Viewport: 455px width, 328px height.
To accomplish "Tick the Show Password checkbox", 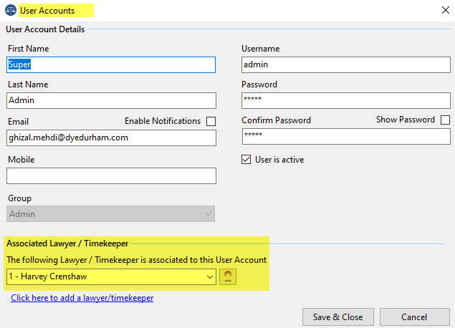I will pyautogui.click(x=445, y=120).
